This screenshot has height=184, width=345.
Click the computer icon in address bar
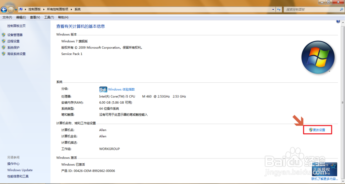click(21, 9)
